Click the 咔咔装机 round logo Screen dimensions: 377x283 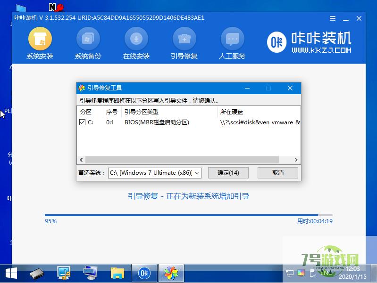click(x=276, y=42)
